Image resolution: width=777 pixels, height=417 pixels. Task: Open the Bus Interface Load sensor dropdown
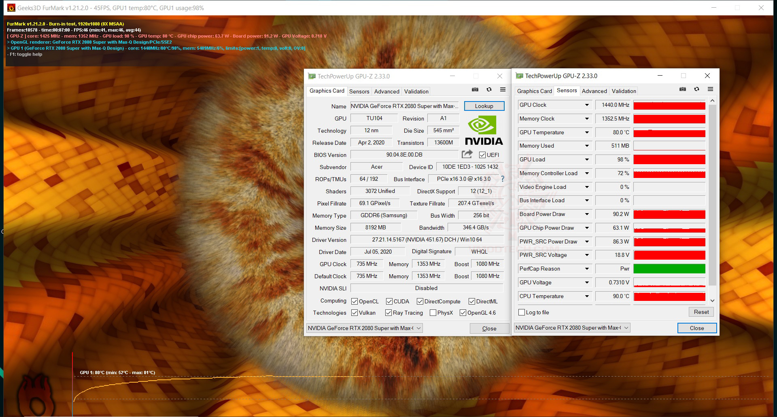(x=587, y=201)
